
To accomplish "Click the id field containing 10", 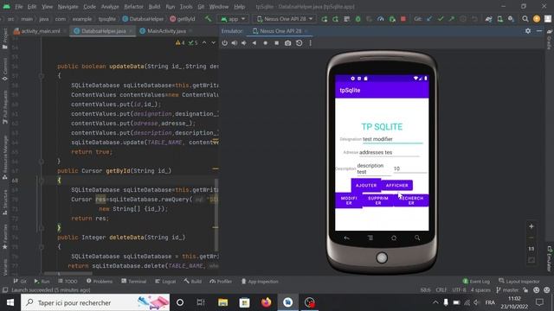I will pos(409,168).
